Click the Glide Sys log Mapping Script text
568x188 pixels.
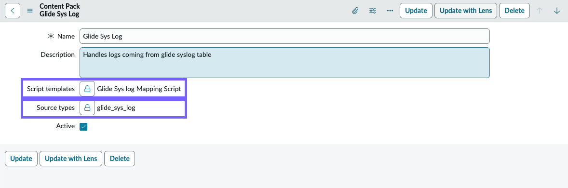pos(139,89)
